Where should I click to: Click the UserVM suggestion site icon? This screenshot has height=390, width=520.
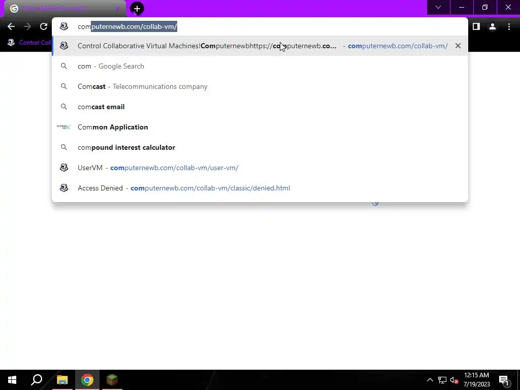tap(63, 168)
